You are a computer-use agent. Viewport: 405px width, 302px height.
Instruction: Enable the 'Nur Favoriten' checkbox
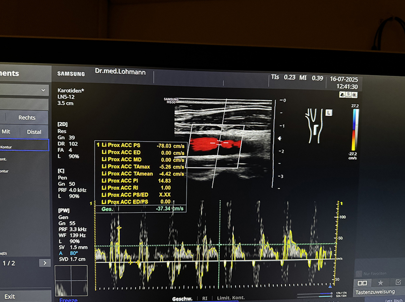359,274
